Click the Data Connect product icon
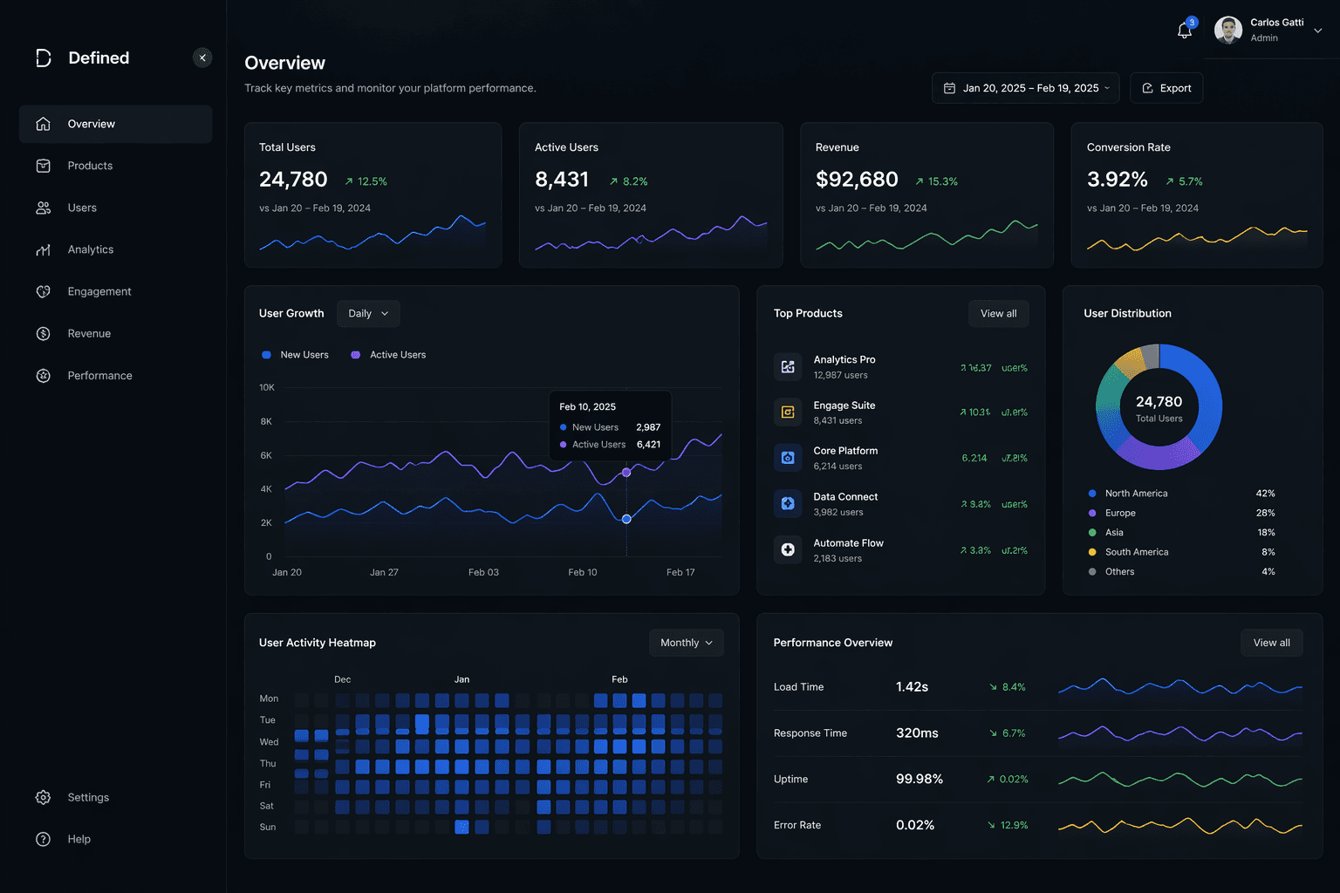This screenshot has width=1340, height=893. [788, 504]
